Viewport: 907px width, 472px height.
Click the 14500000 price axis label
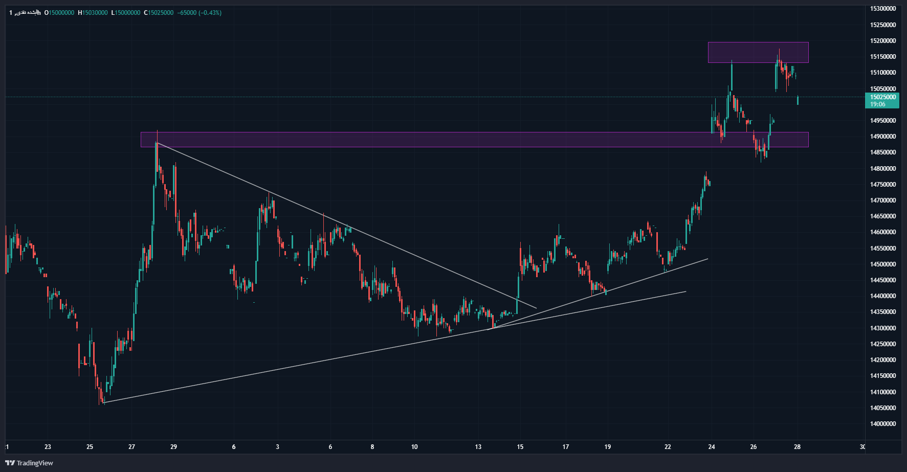(x=882, y=264)
